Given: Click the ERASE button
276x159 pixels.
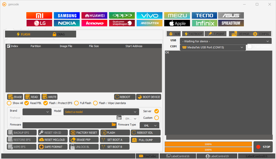Looking at the screenshot, I should 15,97.
